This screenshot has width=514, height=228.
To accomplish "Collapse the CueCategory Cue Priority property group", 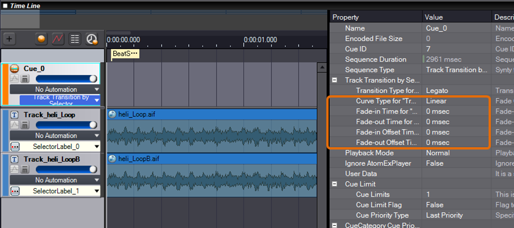I will click(335, 225).
